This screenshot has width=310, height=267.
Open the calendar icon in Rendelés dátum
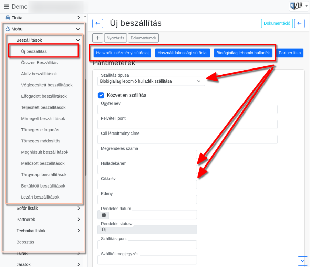[x=104, y=215]
